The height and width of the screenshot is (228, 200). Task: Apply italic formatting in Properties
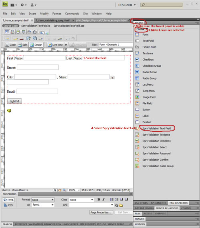pos(104,200)
